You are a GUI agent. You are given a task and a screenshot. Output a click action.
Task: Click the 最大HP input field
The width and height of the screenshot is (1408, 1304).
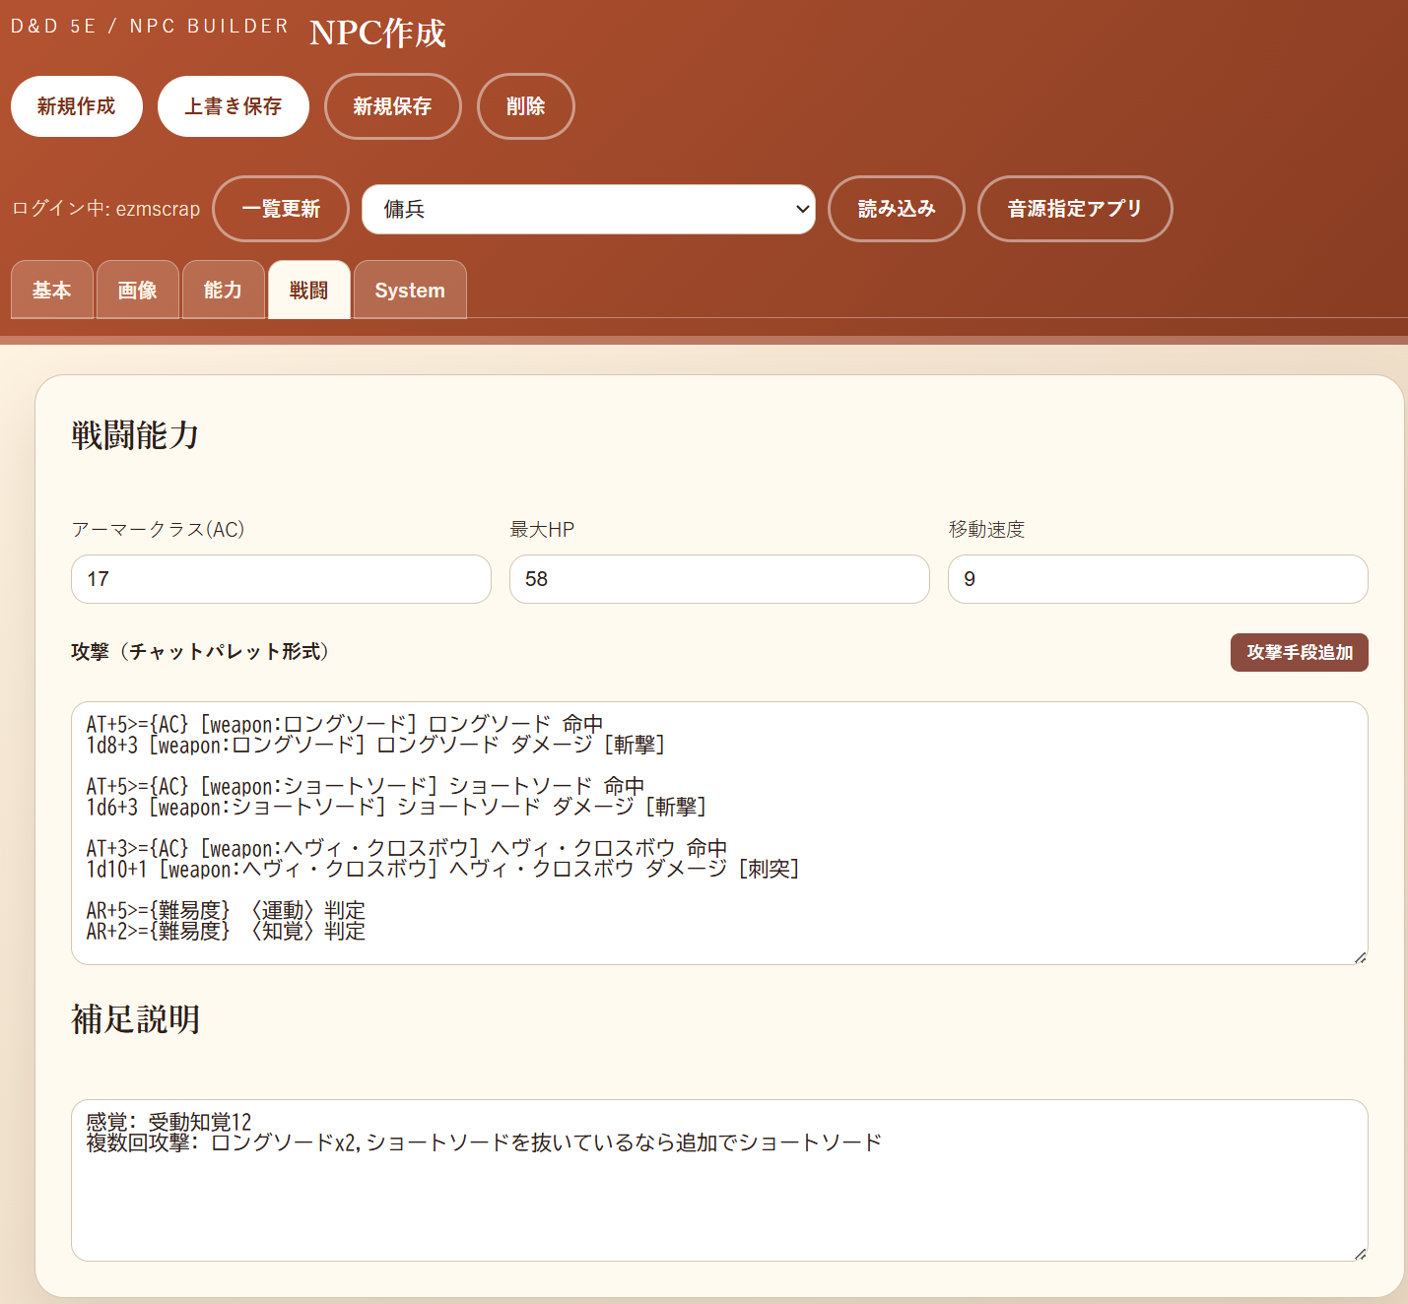pyautogui.click(x=719, y=579)
